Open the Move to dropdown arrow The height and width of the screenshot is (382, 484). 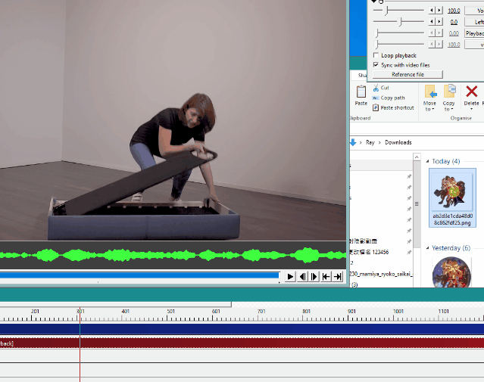coord(432,110)
